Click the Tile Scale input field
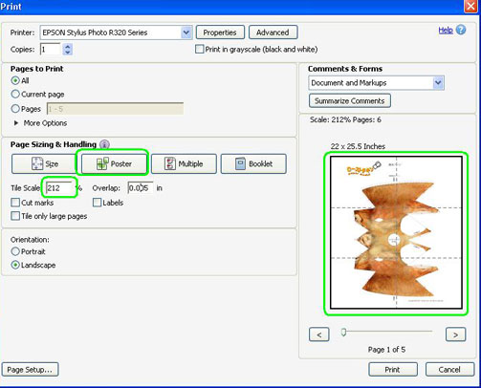The width and height of the screenshot is (481, 388). coord(59,188)
